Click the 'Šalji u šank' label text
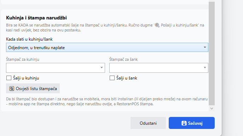The height and width of the screenshot is (136, 243). pos(127,78)
